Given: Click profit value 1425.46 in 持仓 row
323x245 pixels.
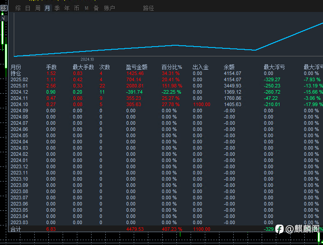Looking at the screenshot, I should click(135, 73).
